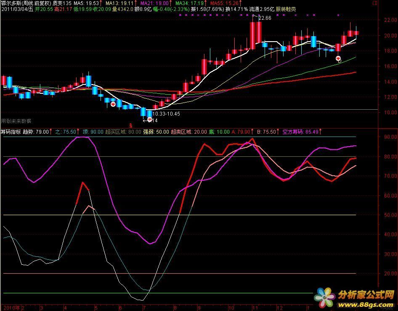Click the 22.66 high price annotation
The image size is (398, 311).
265,18
